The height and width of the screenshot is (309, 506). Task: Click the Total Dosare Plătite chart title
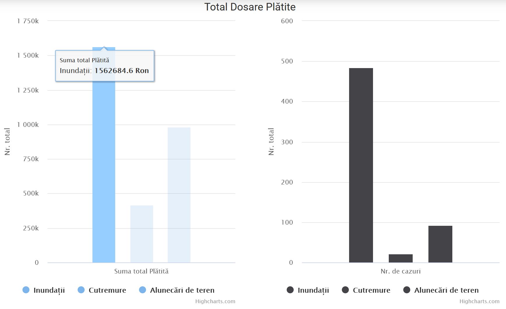coord(250,7)
